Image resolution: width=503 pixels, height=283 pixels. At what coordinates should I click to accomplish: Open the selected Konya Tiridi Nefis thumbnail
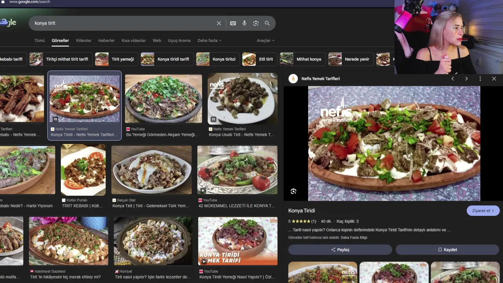tap(84, 99)
